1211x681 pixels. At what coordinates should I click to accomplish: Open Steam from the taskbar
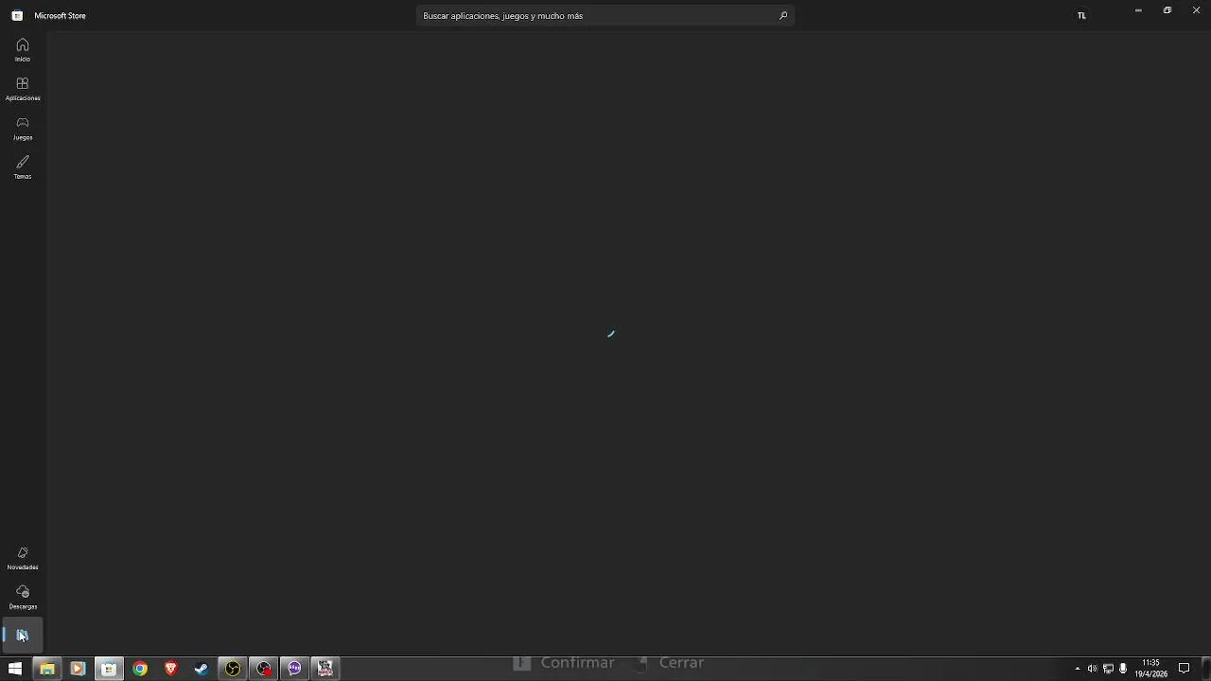[202, 669]
